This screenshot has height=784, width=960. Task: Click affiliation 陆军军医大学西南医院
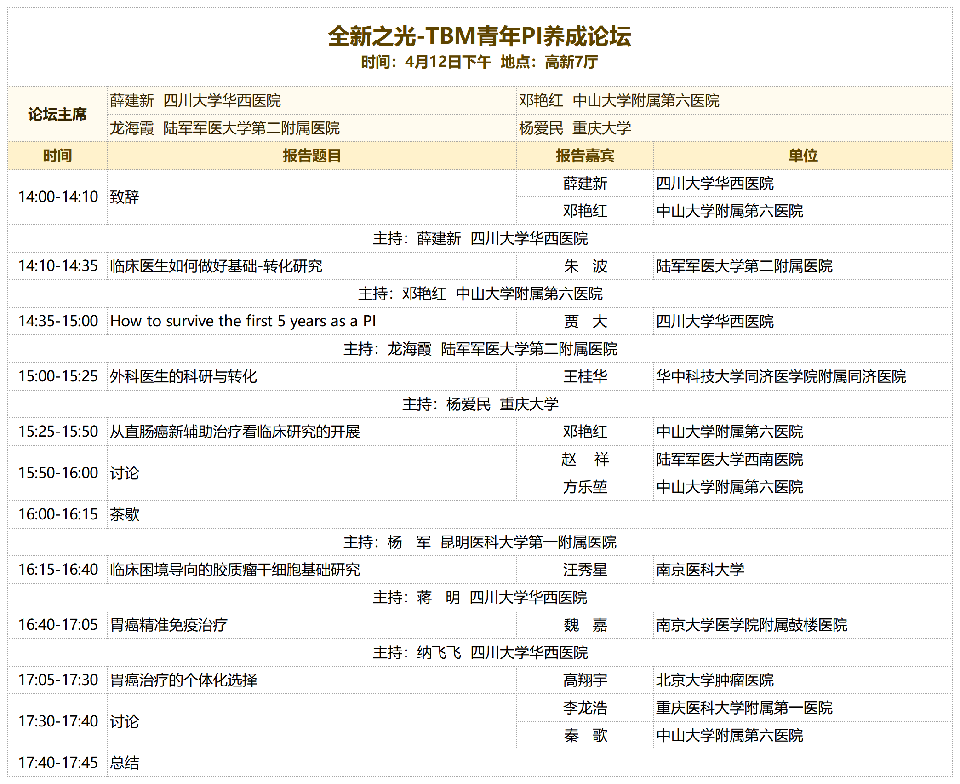[x=730, y=459]
